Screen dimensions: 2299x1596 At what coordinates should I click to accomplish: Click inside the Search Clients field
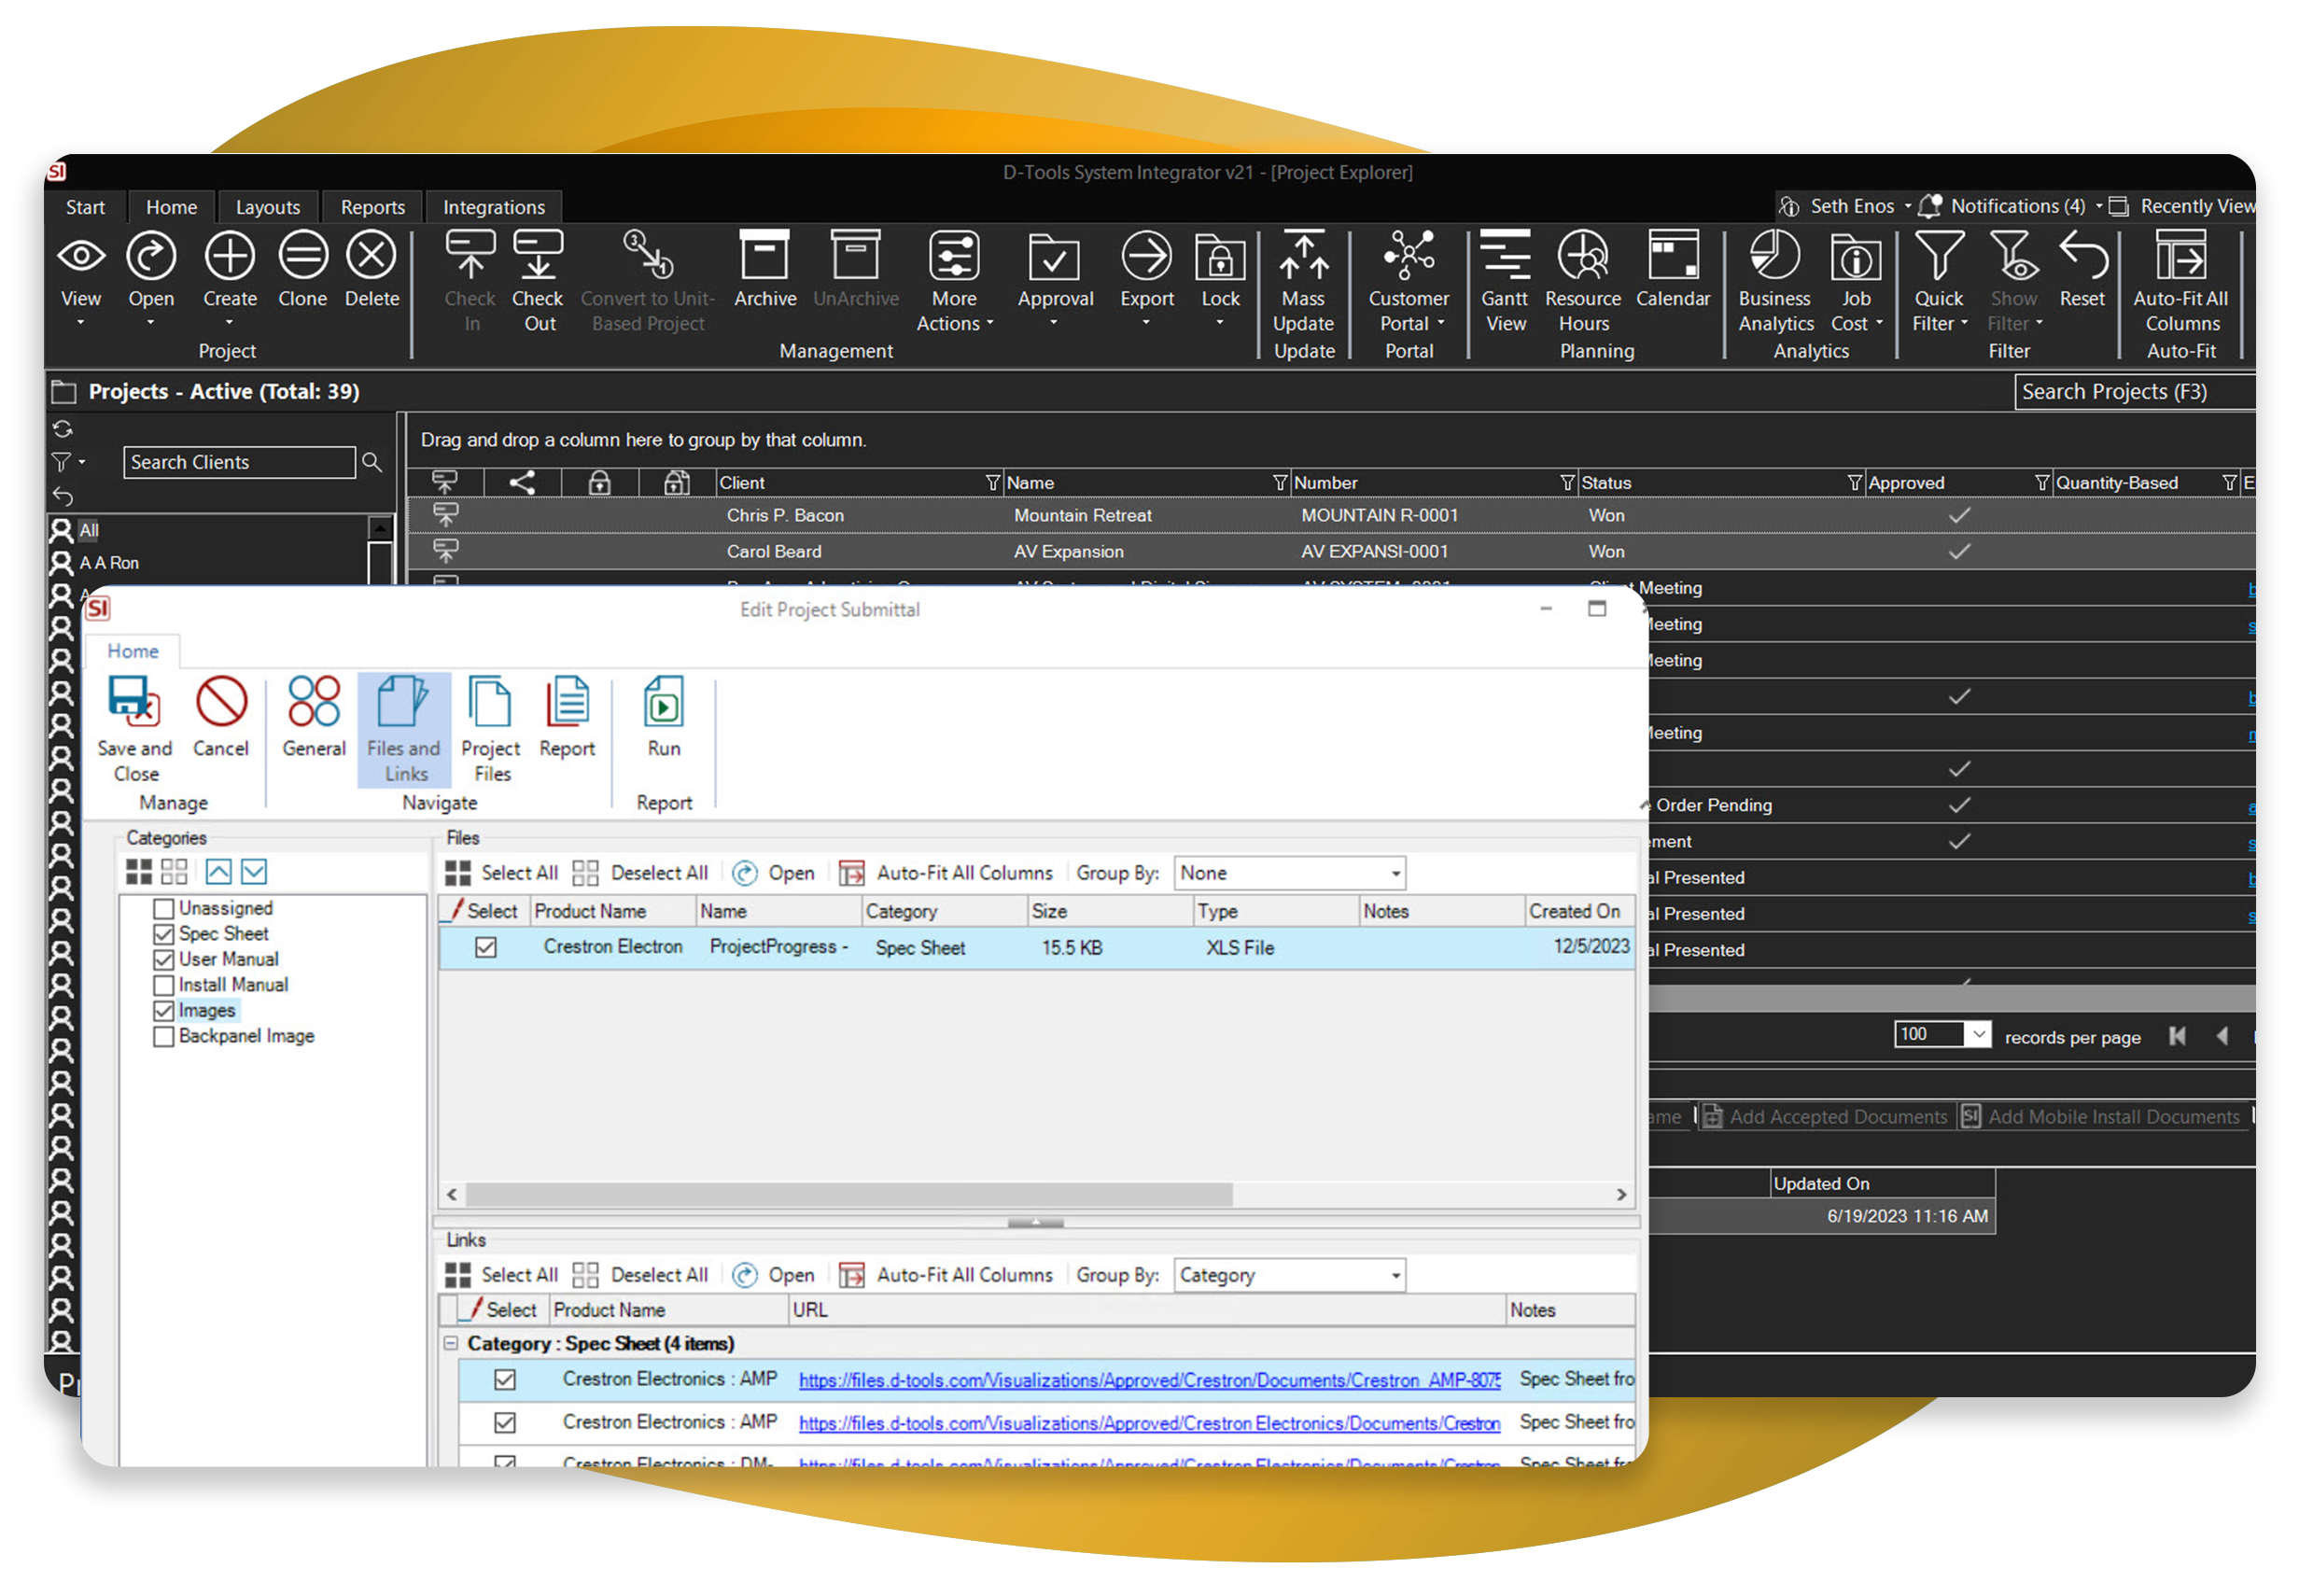238,461
